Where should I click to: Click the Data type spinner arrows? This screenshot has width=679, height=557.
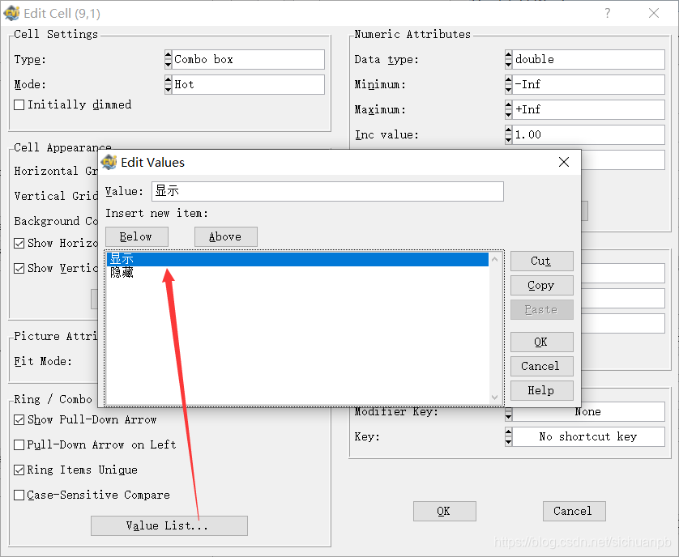tap(508, 59)
